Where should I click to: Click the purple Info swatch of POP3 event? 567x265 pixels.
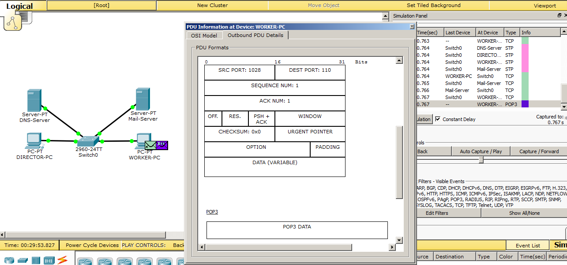pos(525,104)
